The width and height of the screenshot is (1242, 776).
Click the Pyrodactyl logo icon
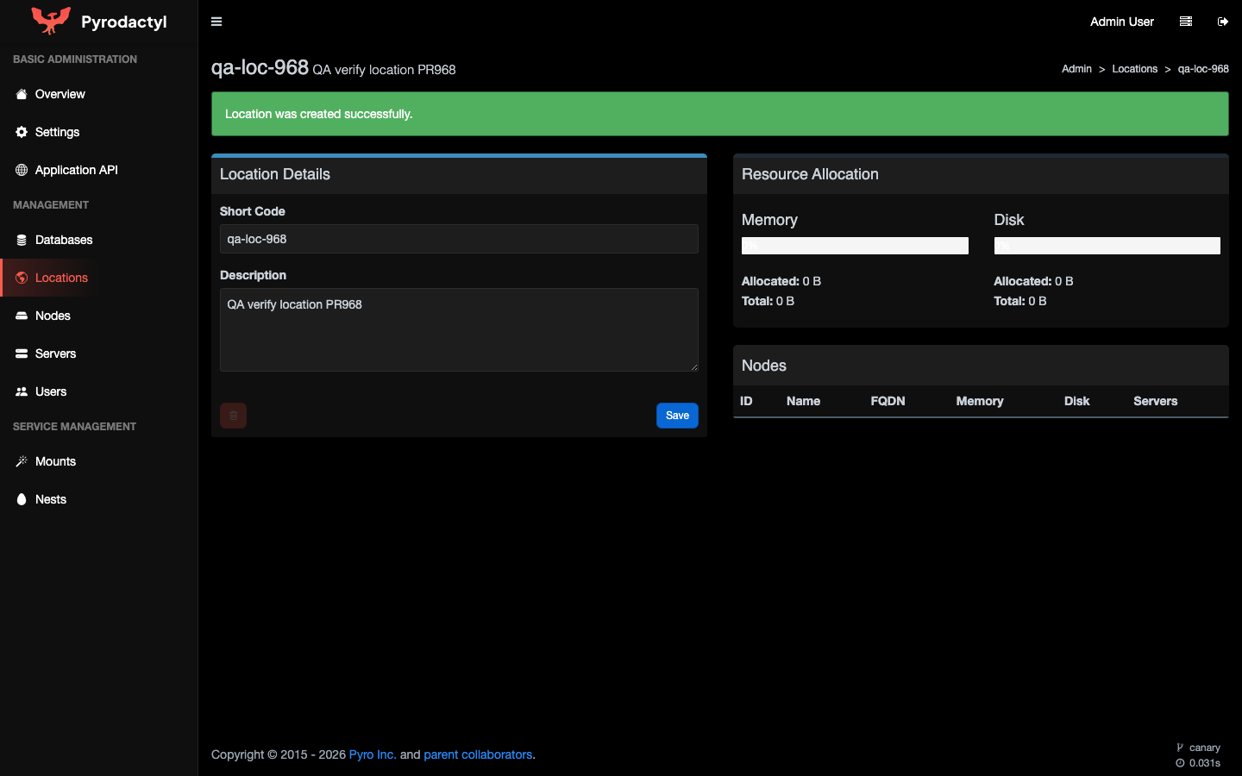pyautogui.click(x=51, y=21)
